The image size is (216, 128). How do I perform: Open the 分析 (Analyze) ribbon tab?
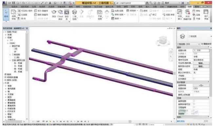(x=162, y=7)
